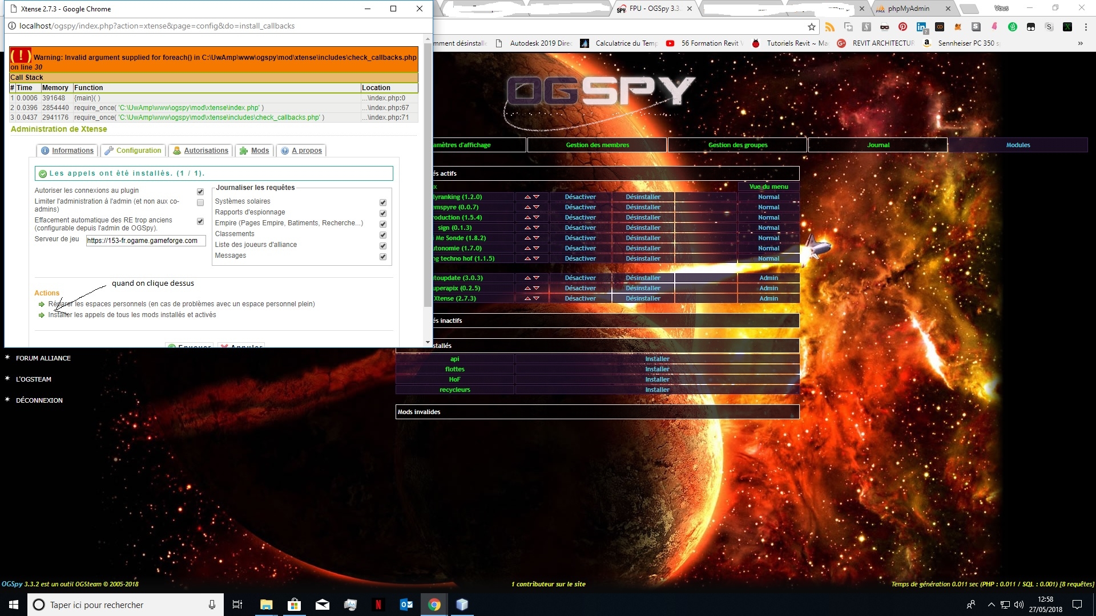Toggle 'Liste des joueurs d'alliance' checkbox
Viewport: 1096px width, 616px height.
pyautogui.click(x=383, y=246)
